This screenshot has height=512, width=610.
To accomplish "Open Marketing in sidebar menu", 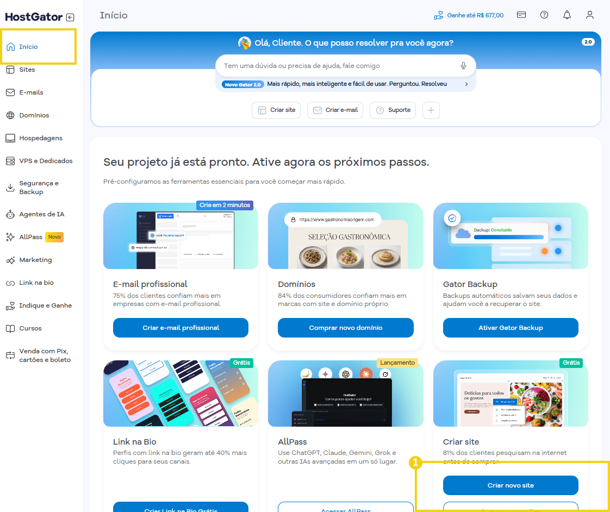I will (35, 260).
